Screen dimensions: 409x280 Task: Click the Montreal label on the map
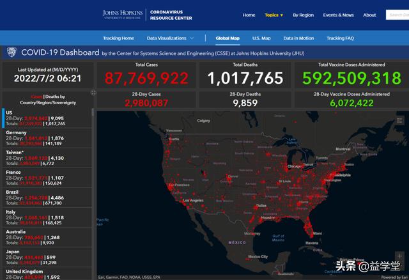click(x=343, y=149)
